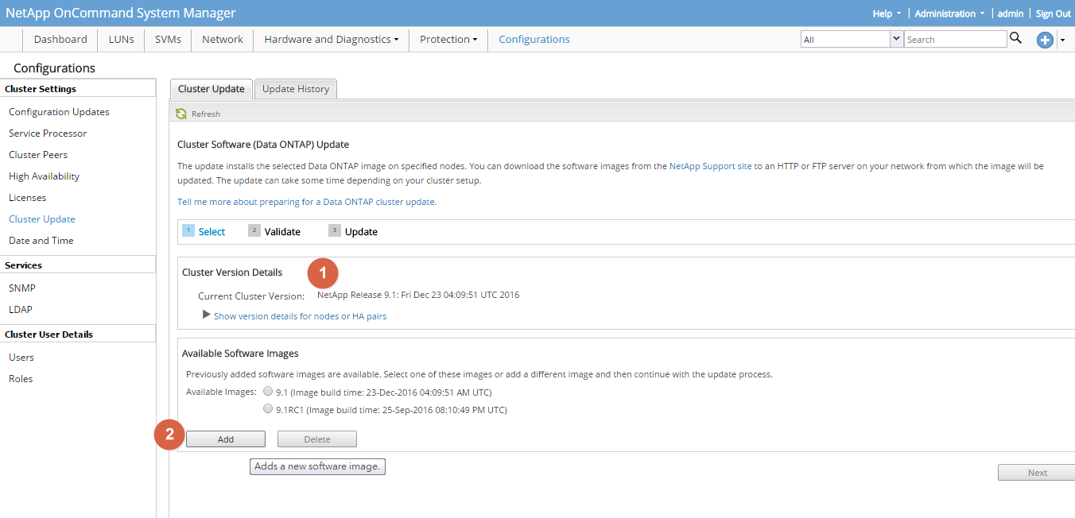Open the NetApp Support site link
Screen dimensions: 1075x518
[x=711, y=167]
